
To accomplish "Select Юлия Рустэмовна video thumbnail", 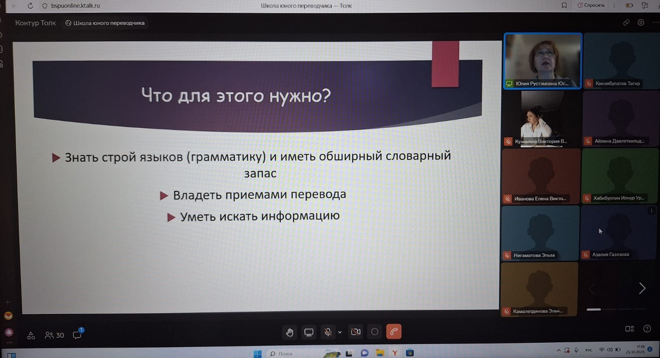I will (x=542, y=61).
